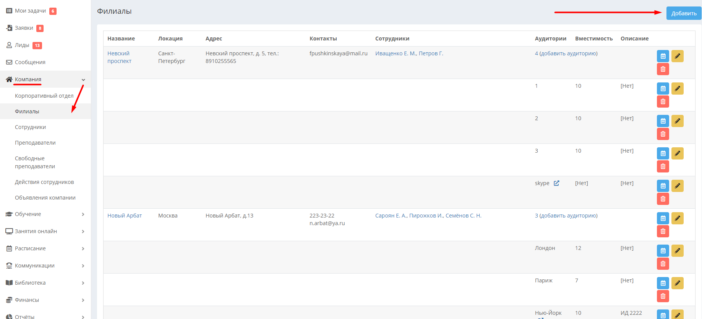Open the Сотрудники submenu item
This screenshot has height=319, width=702.
31,127
